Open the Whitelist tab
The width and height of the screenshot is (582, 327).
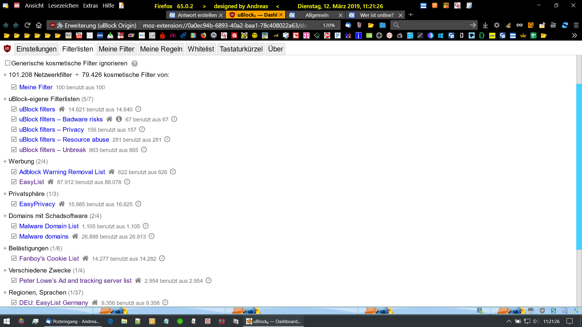click(201, 49)
